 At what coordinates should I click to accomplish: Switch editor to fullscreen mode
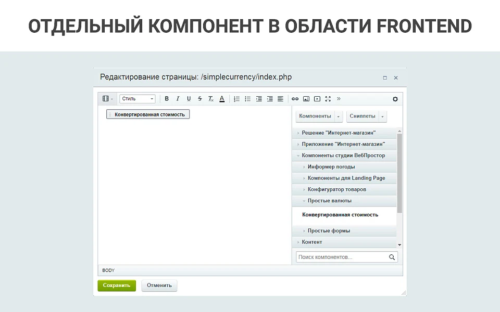[328, 99]
